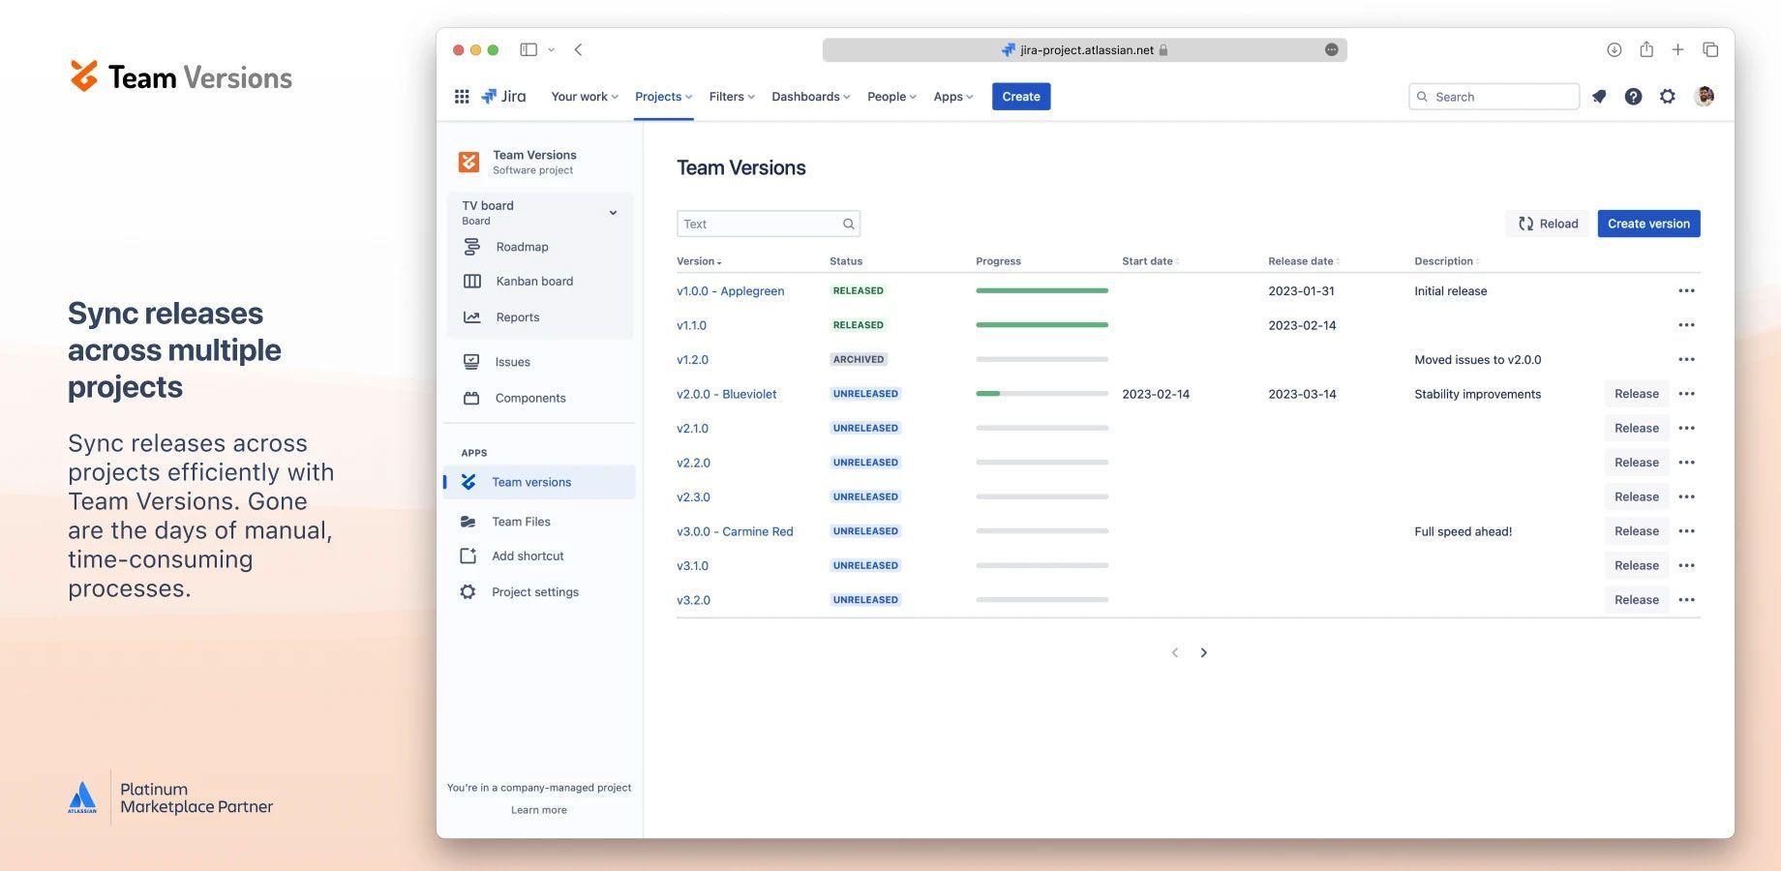The image size is (1781, 871).
Task: Click progress bar of v2.0.0 - Blueviolet
Action: (x=1041, y=394)
